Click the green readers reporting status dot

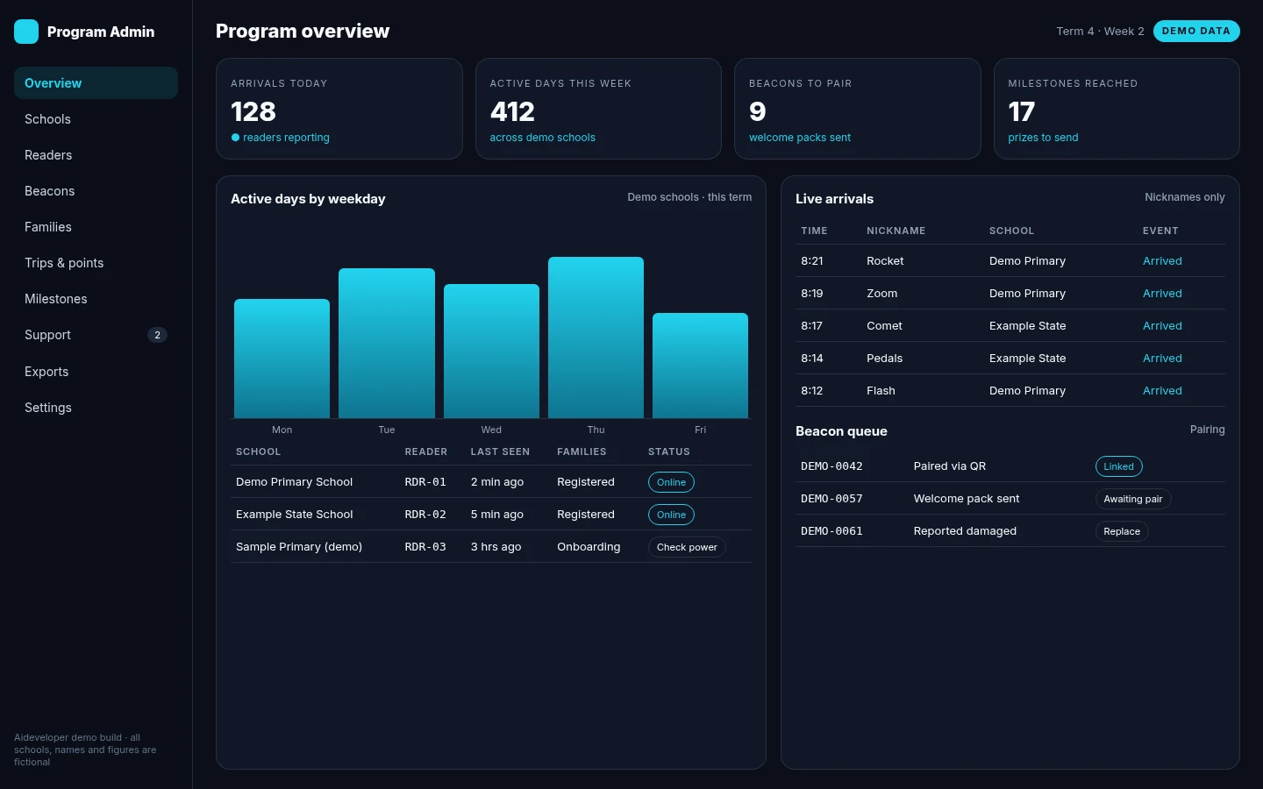[235, 138]
